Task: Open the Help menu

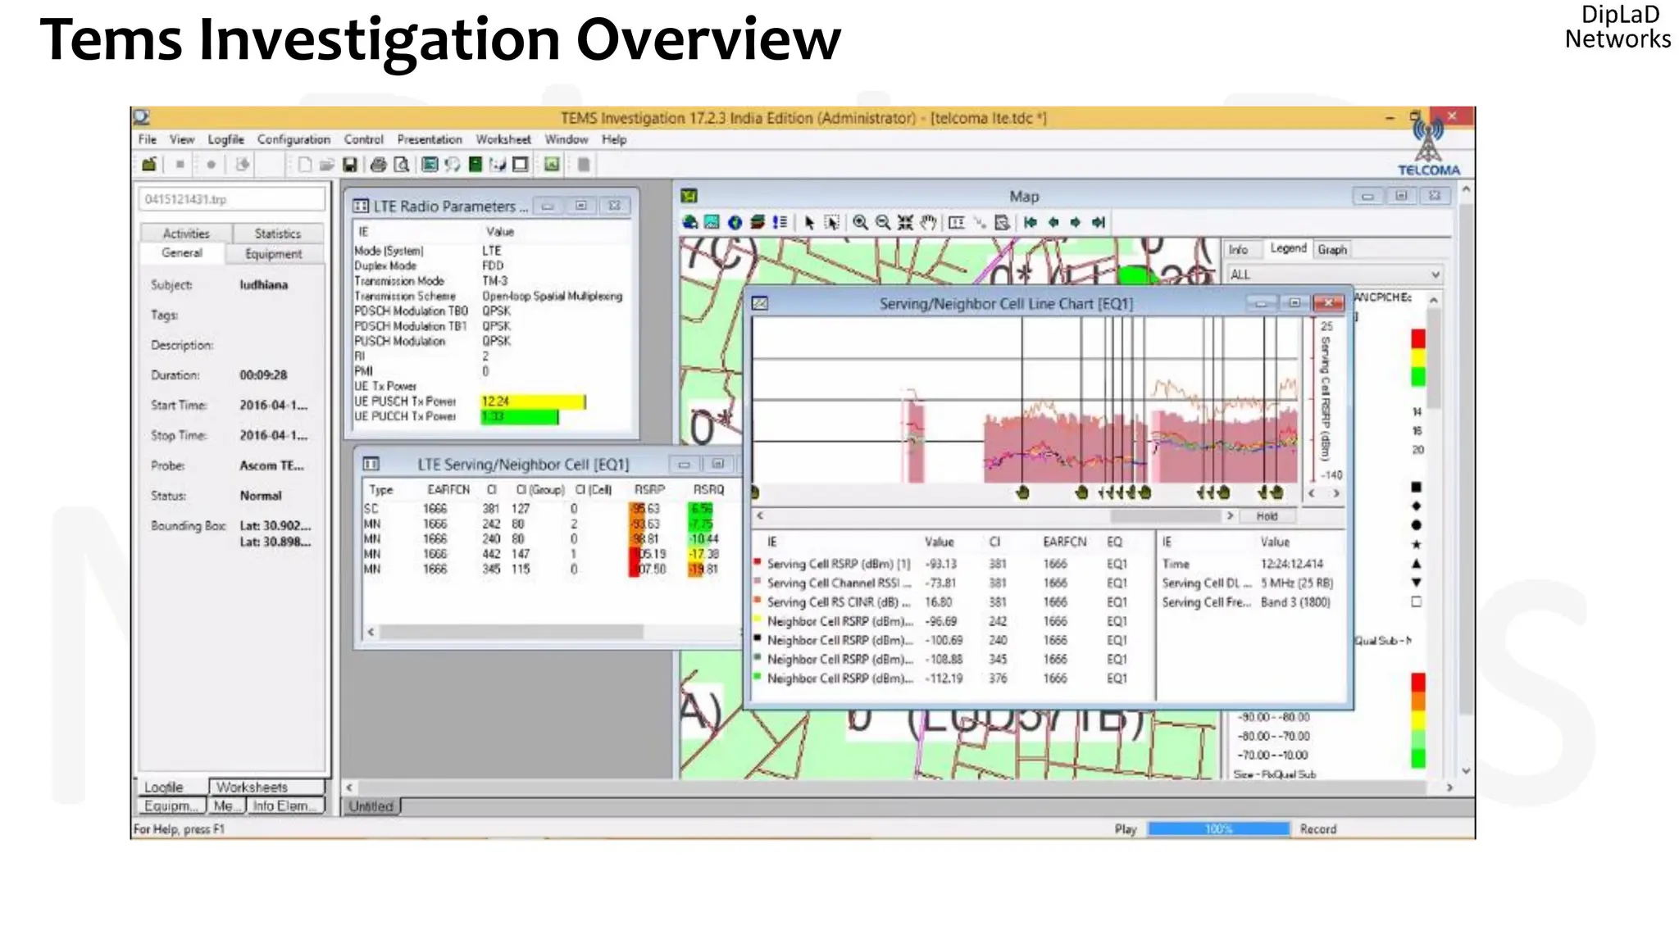Action: [x=614, y=139]
